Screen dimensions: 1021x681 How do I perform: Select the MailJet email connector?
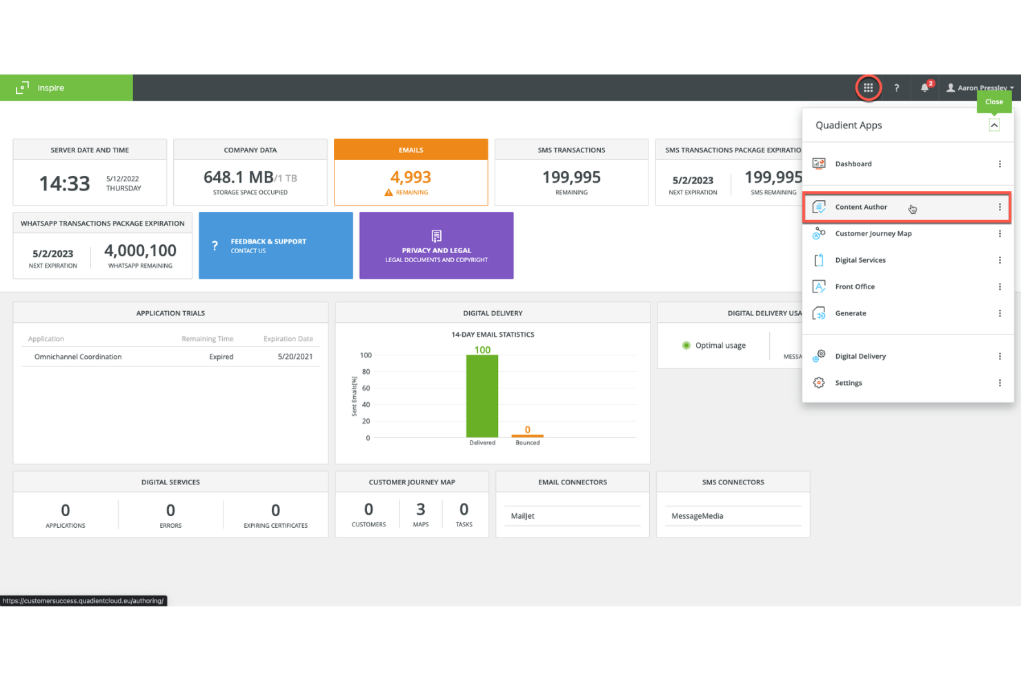(x=522, y=515)
